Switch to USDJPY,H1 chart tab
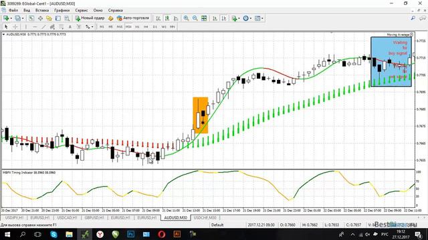The width and height of the screenshot is (428, 240). pos(14,218)
